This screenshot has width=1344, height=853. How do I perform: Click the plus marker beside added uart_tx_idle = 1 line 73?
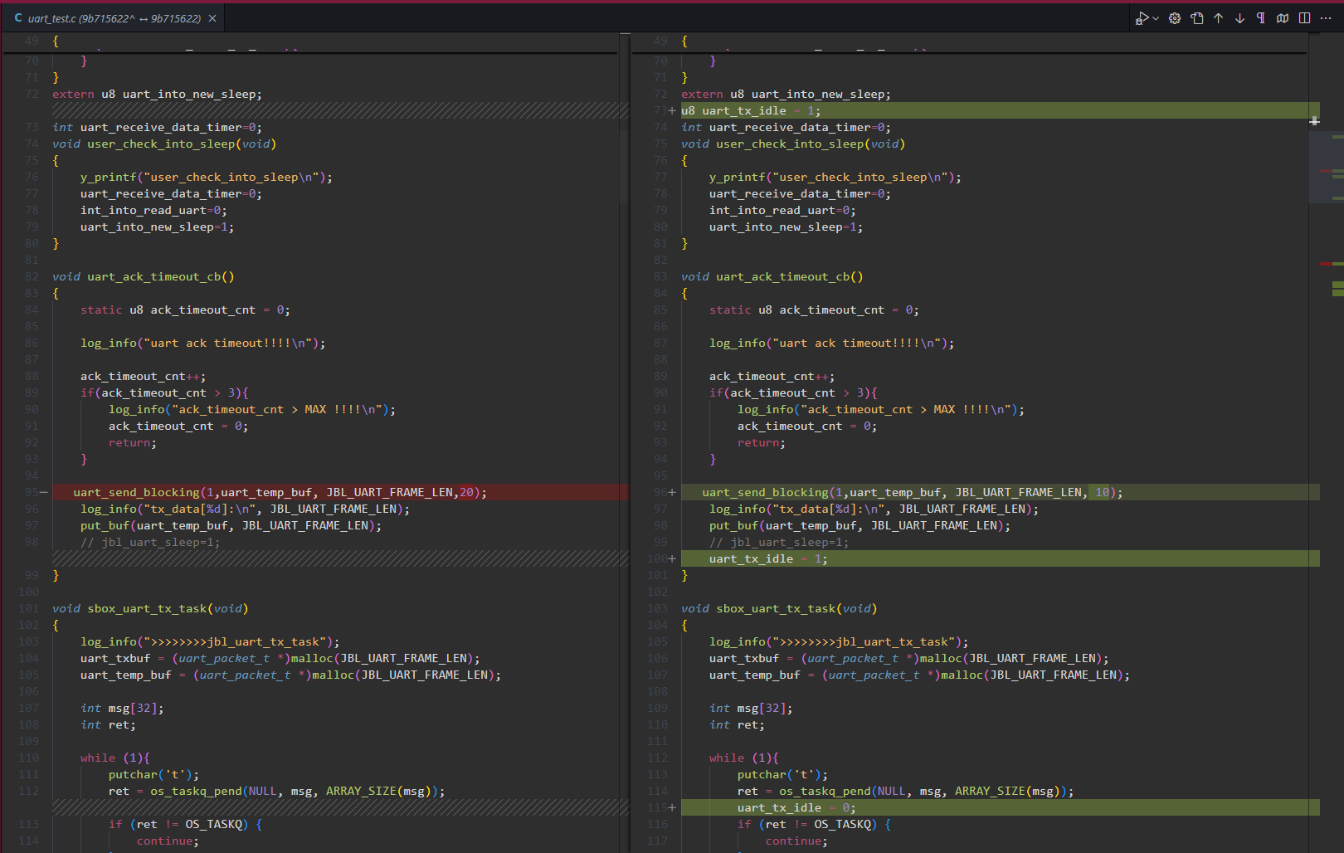point(673,111)
